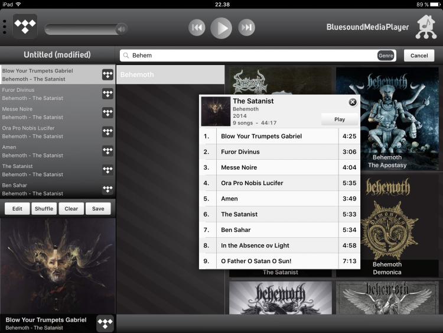Cancel the search
Image resolution: width=443 pixels, height=333 pixels.
pos(419,56)
